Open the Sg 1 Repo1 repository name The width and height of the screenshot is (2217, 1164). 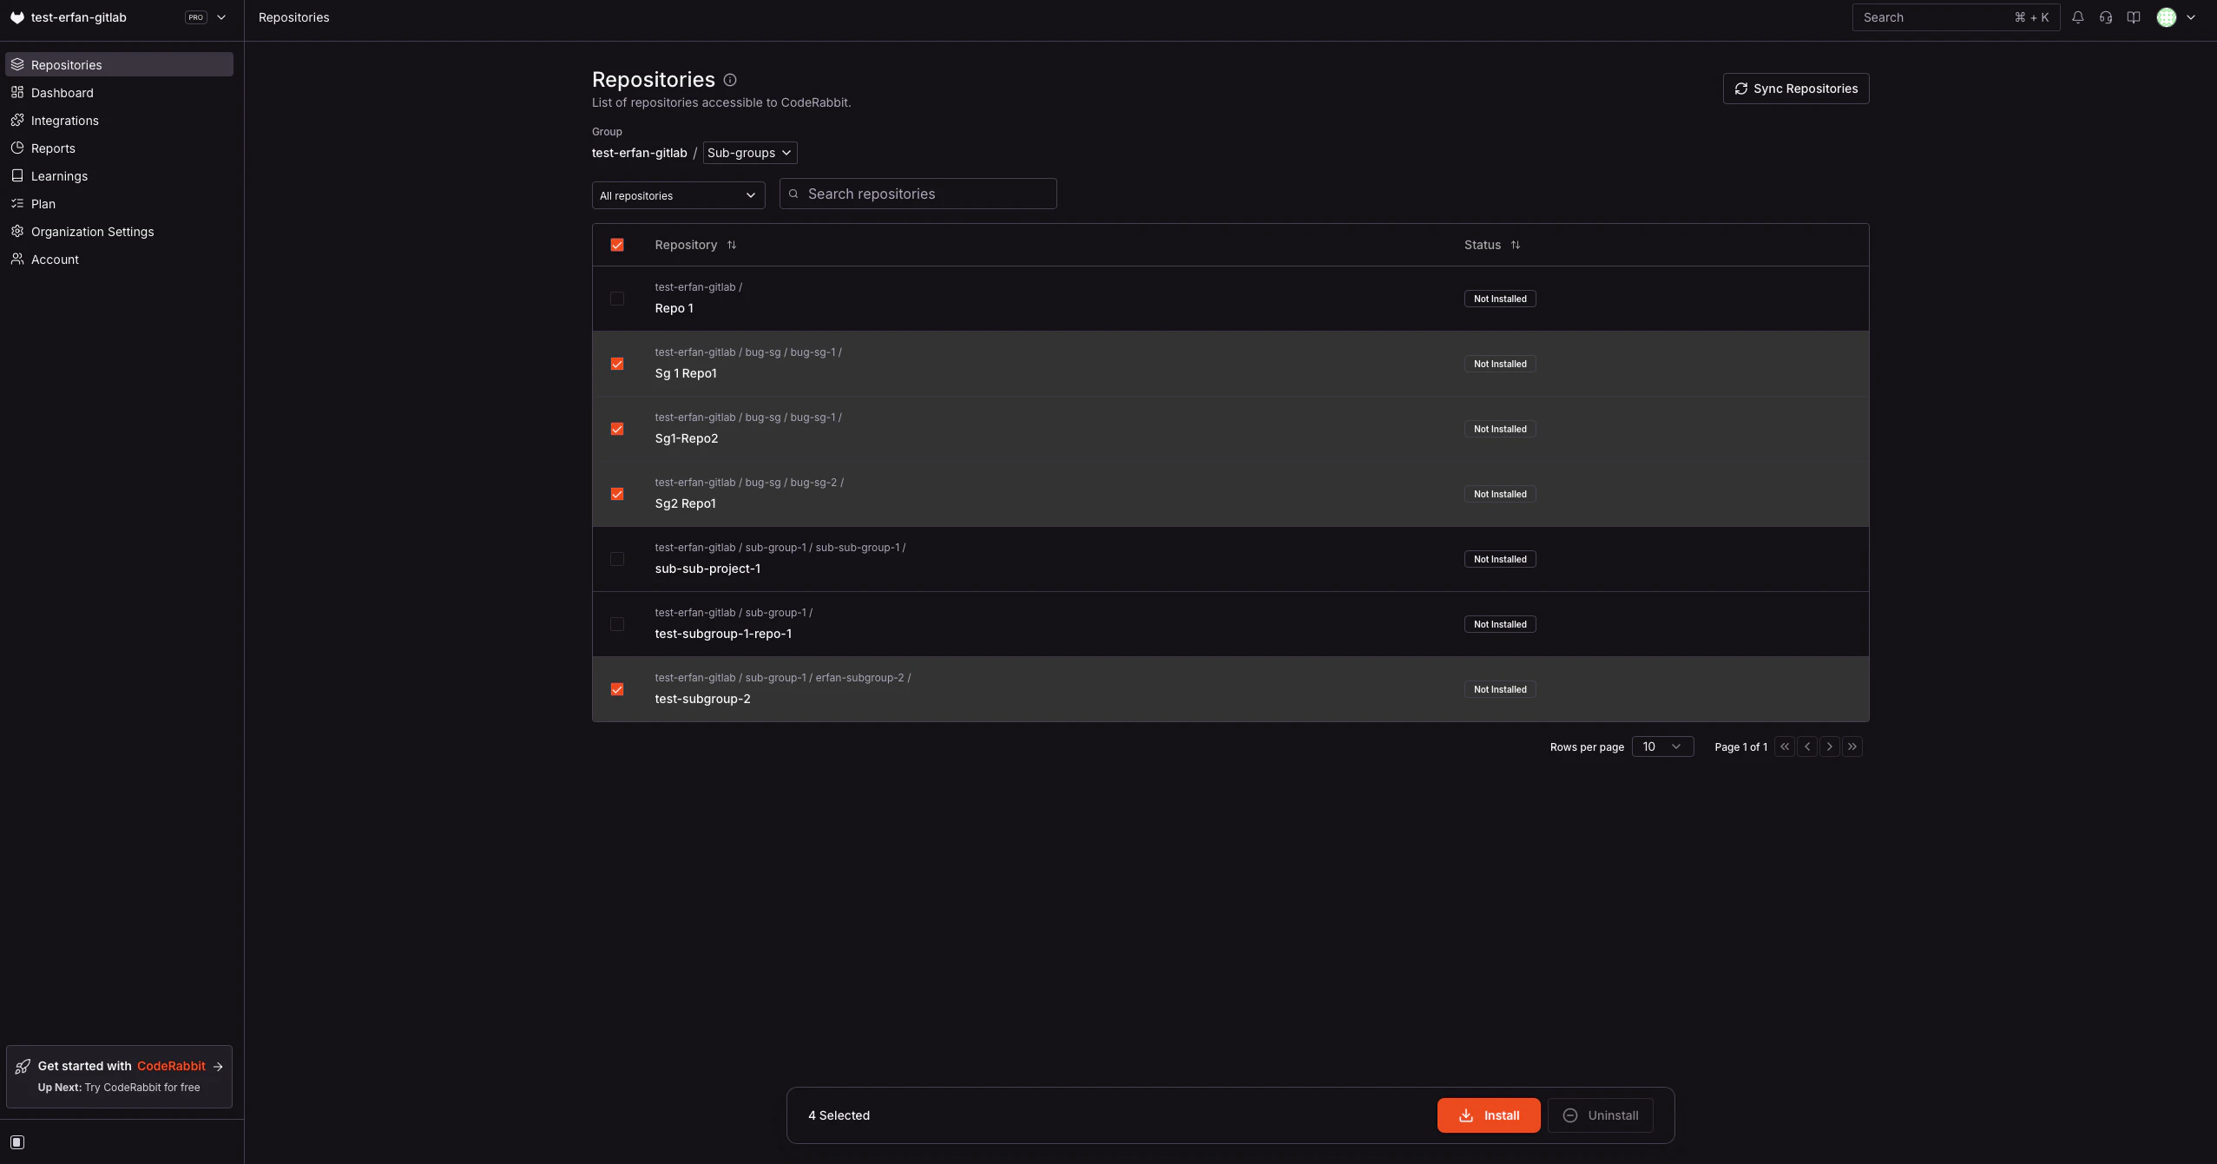click(686, 373)
